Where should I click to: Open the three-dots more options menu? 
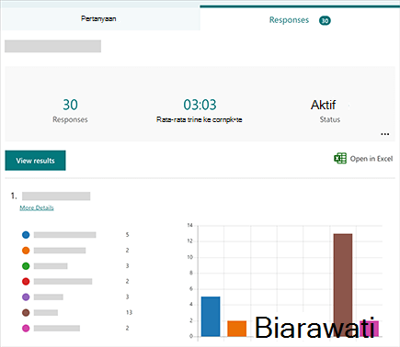pos(385,134)
